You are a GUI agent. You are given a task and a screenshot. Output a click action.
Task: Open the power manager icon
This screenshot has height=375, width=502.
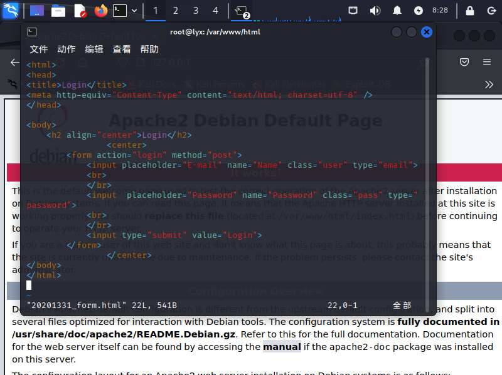coord(419,11)
